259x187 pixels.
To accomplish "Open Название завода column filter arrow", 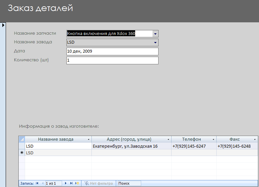I will [x=88, y=140].
